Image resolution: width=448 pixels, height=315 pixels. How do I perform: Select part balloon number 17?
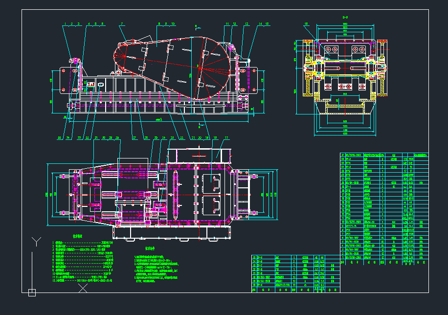[226, 138]
